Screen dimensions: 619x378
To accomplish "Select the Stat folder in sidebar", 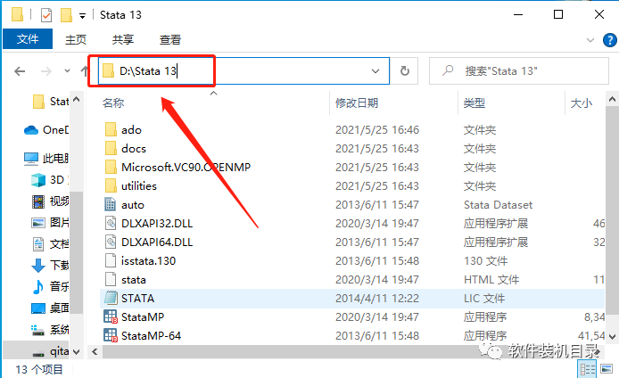I will click(x=51, y=102).
